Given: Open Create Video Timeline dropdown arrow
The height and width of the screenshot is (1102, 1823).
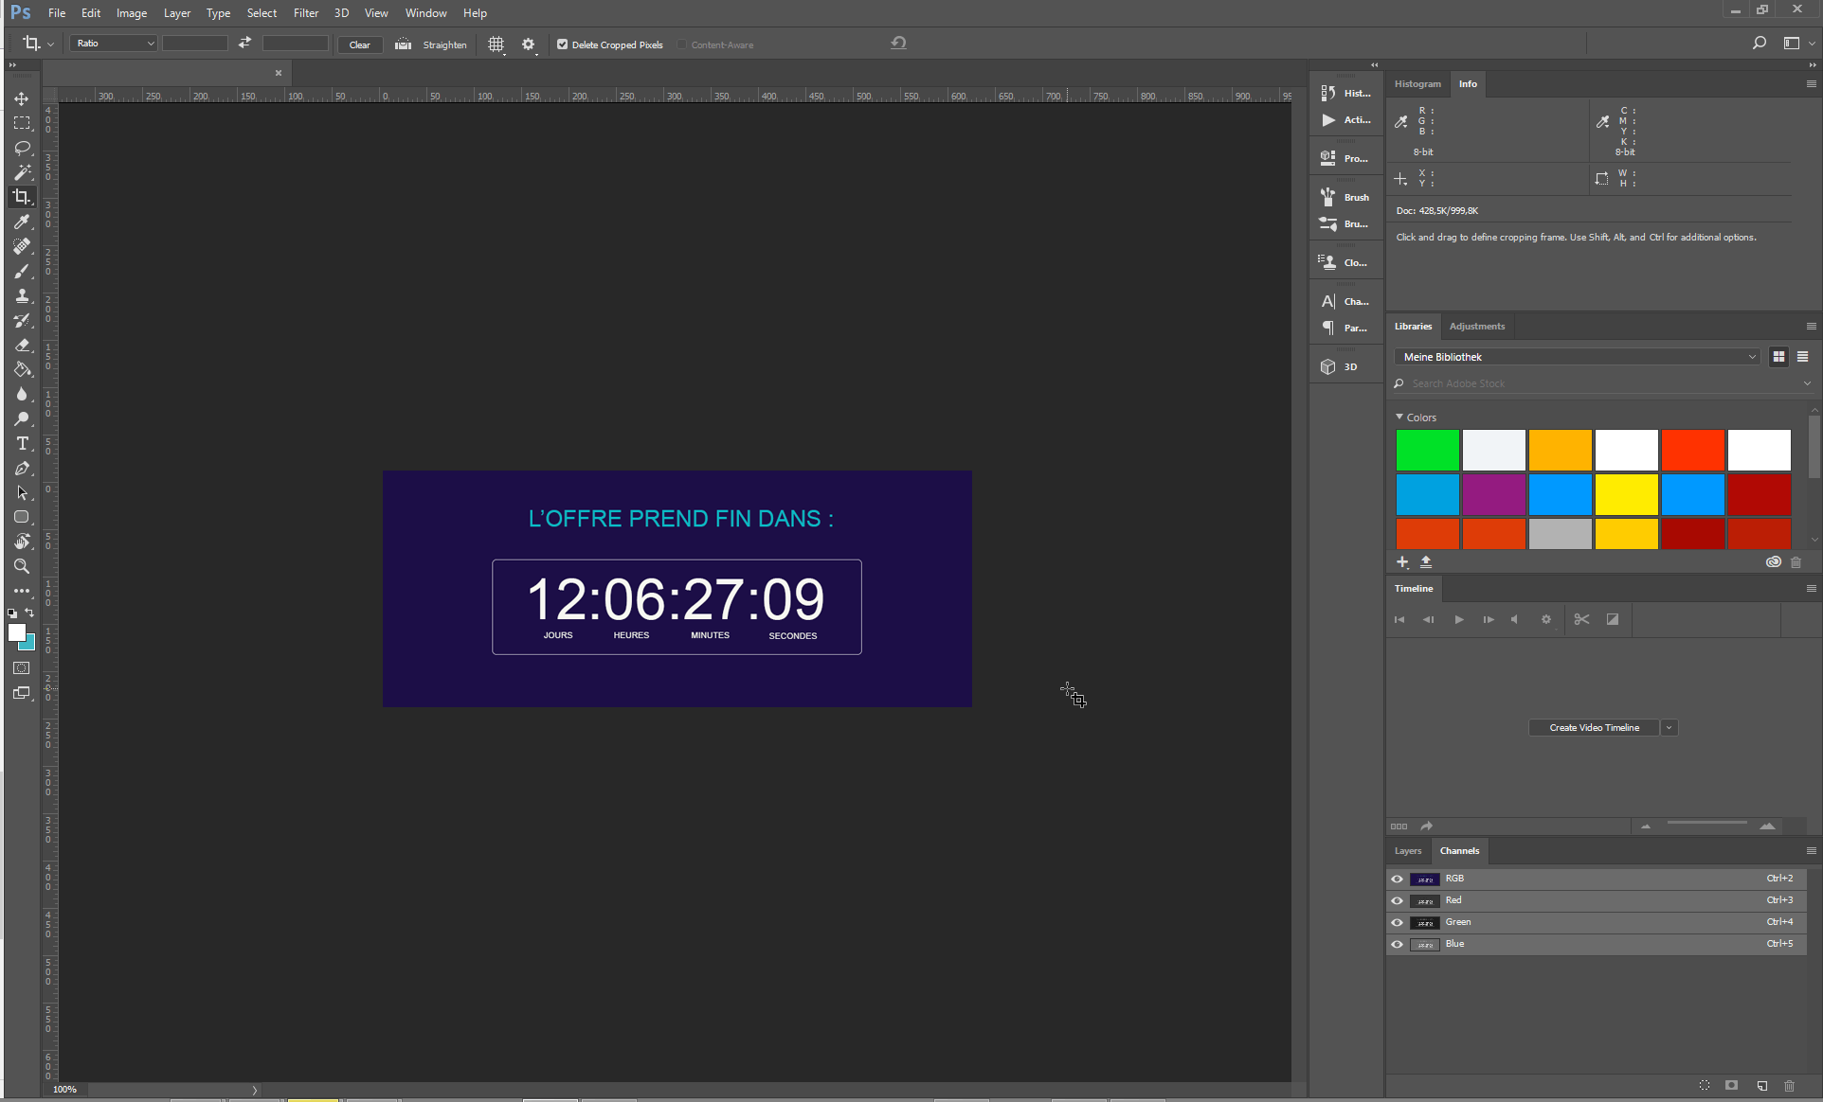Looking at the screenshot, I should 1669,728.
